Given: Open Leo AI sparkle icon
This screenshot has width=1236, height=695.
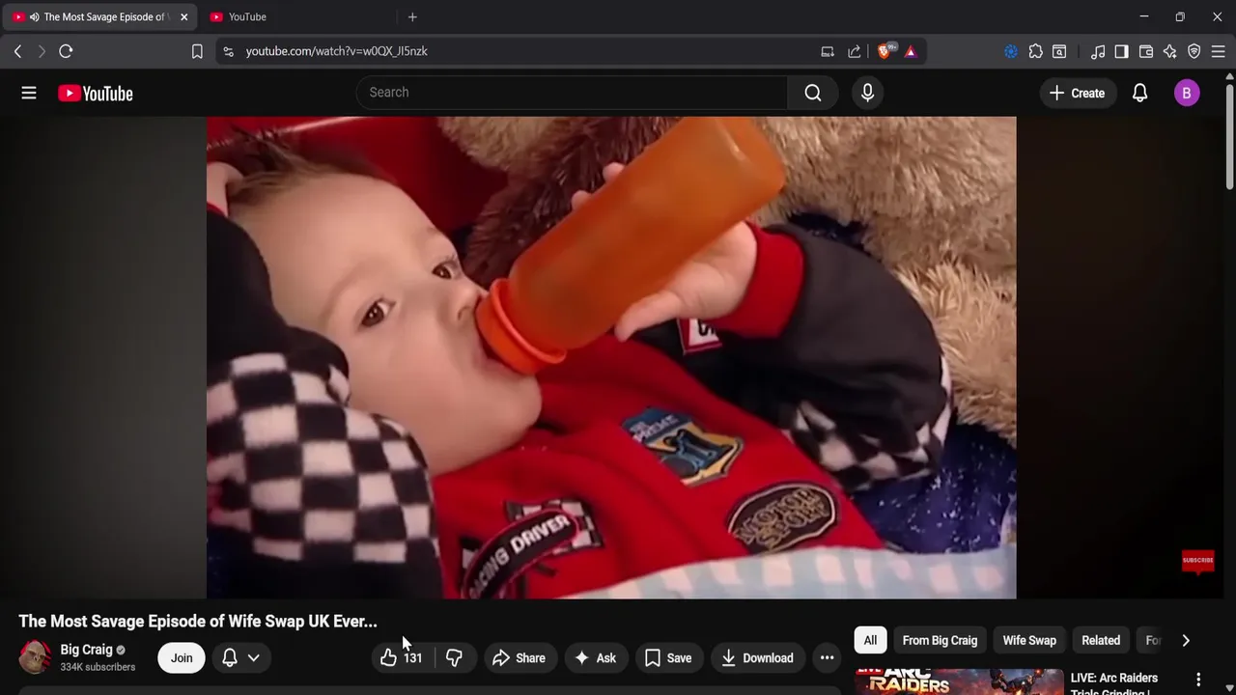Looking at the screenshot, I should pyautogui.click(x=1170, y=51).
